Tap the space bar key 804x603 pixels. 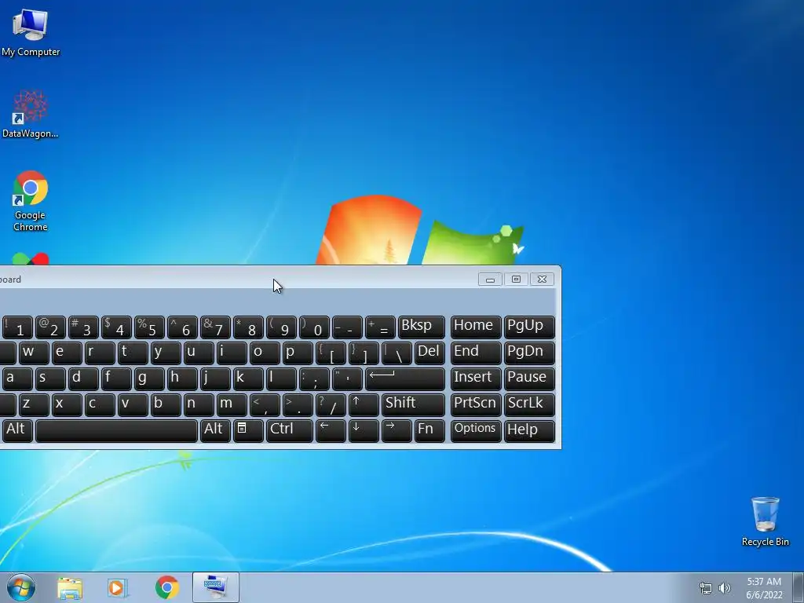point(116,430)
